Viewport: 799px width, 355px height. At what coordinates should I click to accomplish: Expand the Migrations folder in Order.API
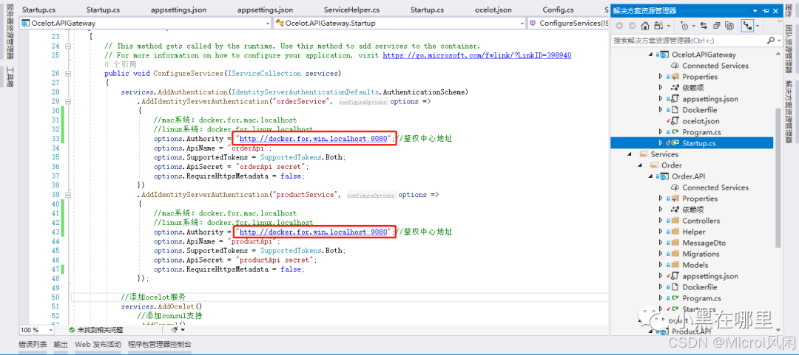661,254
